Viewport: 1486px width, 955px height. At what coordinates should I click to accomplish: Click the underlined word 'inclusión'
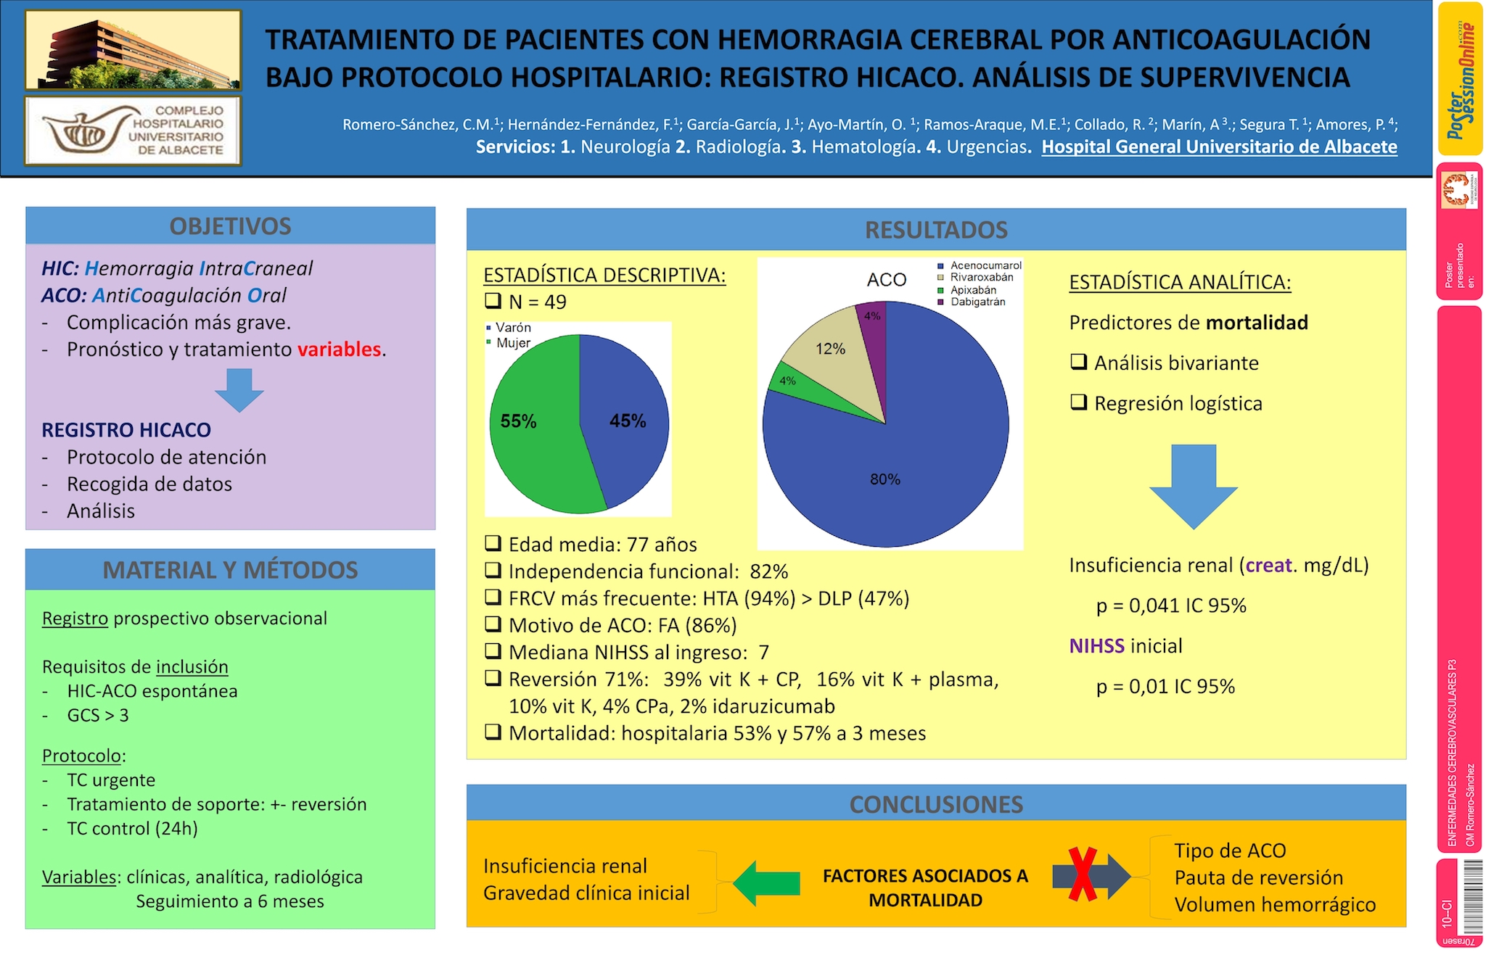click(x=192, y=667)
